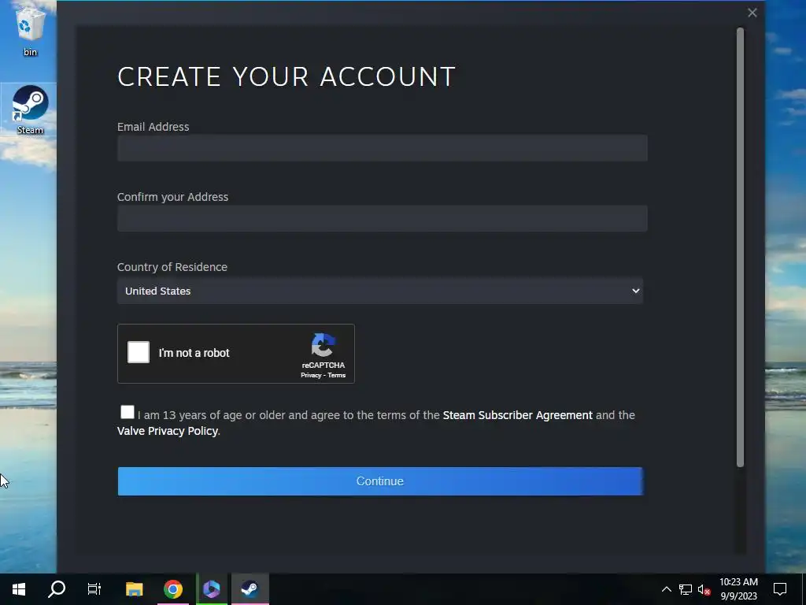Open Task View from the taskbar
The width and height of the screenshot is (806, 605).
[x=94, y=589]
